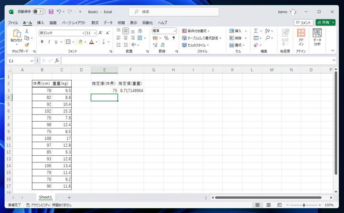This screenshot has height=213, width=344.
Task: Cut selection with scissors icon
Action: coord(27,31)
